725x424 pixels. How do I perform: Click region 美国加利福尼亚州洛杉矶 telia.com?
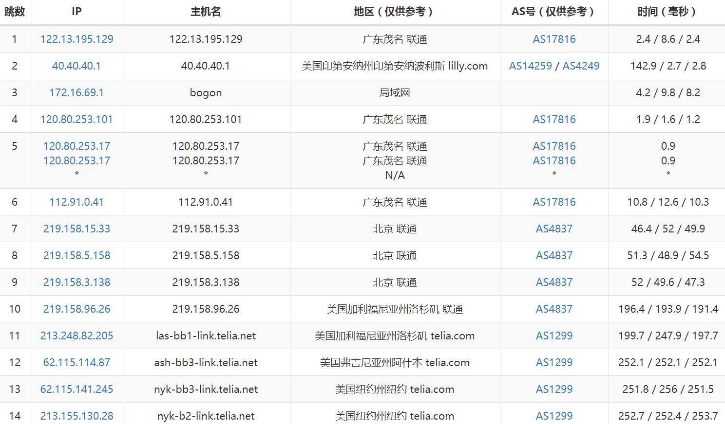point(395,336)
